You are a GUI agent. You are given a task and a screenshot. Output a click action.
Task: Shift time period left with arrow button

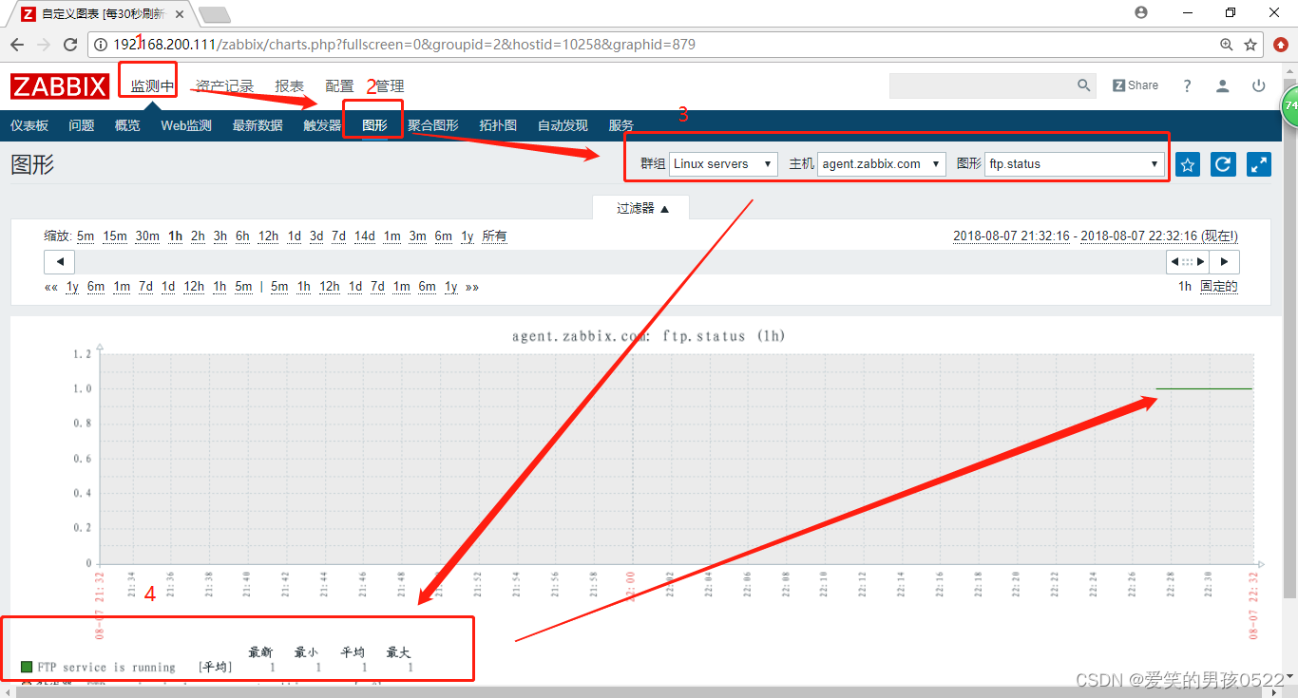tap(59, 262)
